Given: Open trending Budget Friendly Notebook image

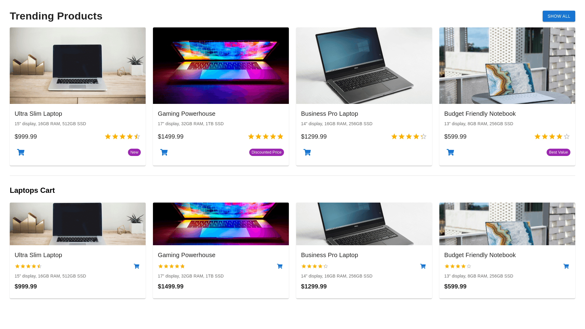Looking at the screenshot, I should [x=507, y=65].
